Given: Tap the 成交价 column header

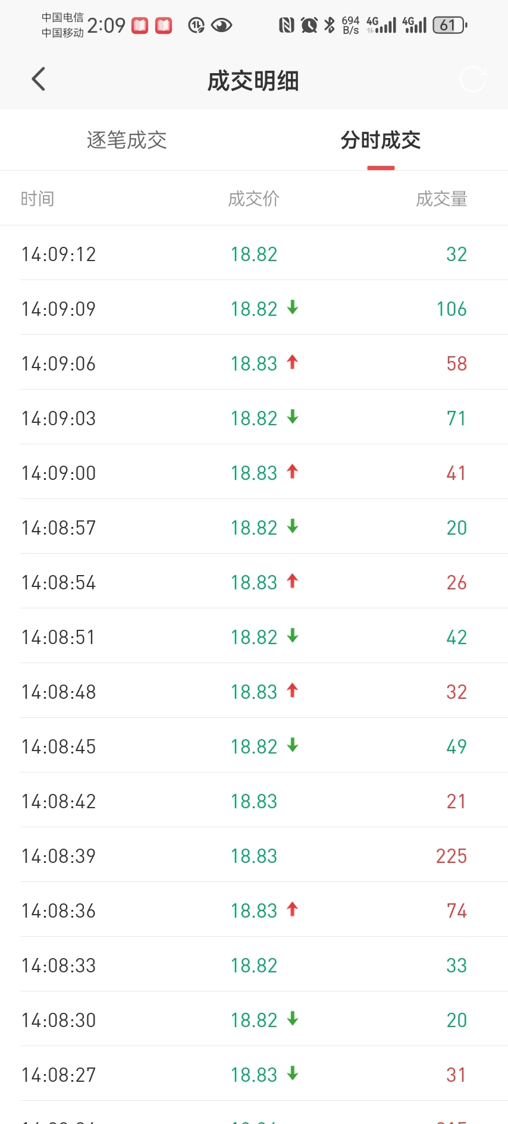Looking at the screenshot, I should (254, 199).
